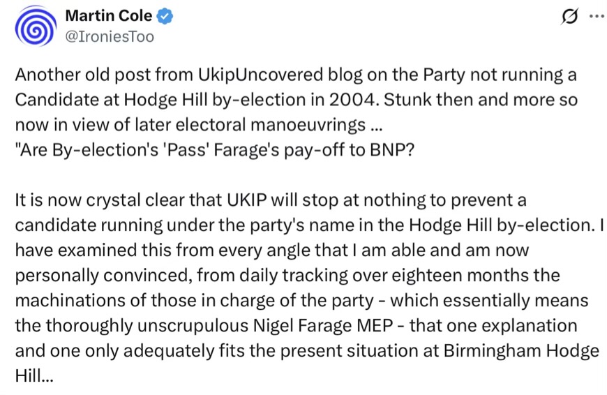Click the Martin Cole display name
Viewport: 607px width, 395px height.
click(108, 16)
